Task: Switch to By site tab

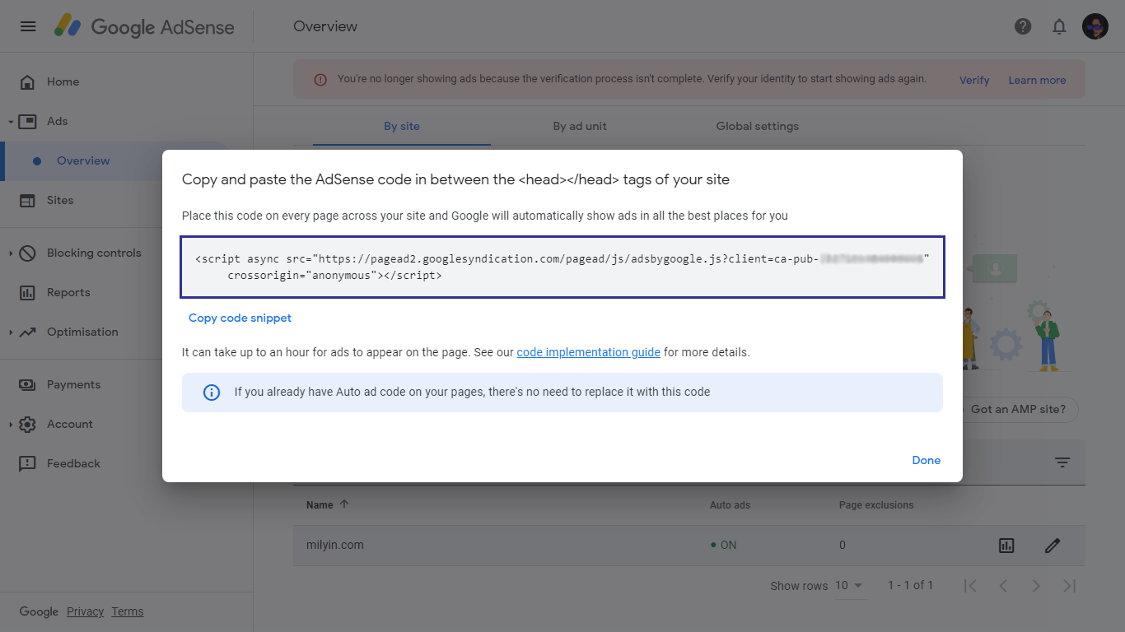Action: 402,126
